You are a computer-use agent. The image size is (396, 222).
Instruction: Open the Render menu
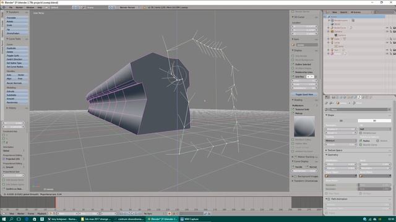pos(19,7)
